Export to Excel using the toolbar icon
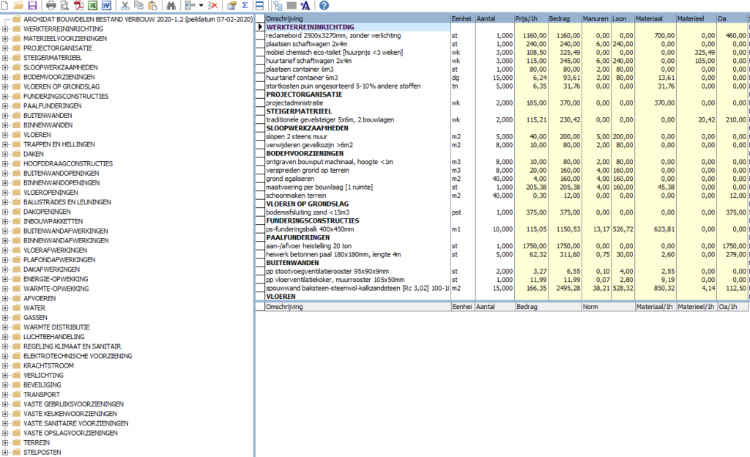The image size is (750, 457). point(92,5)
